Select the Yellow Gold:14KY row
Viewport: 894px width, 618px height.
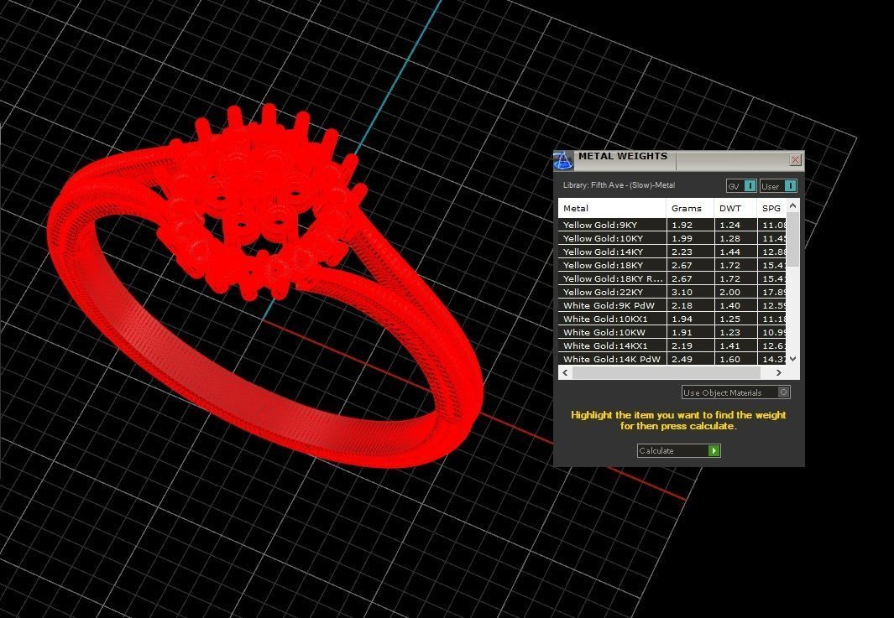coord(672,252)
